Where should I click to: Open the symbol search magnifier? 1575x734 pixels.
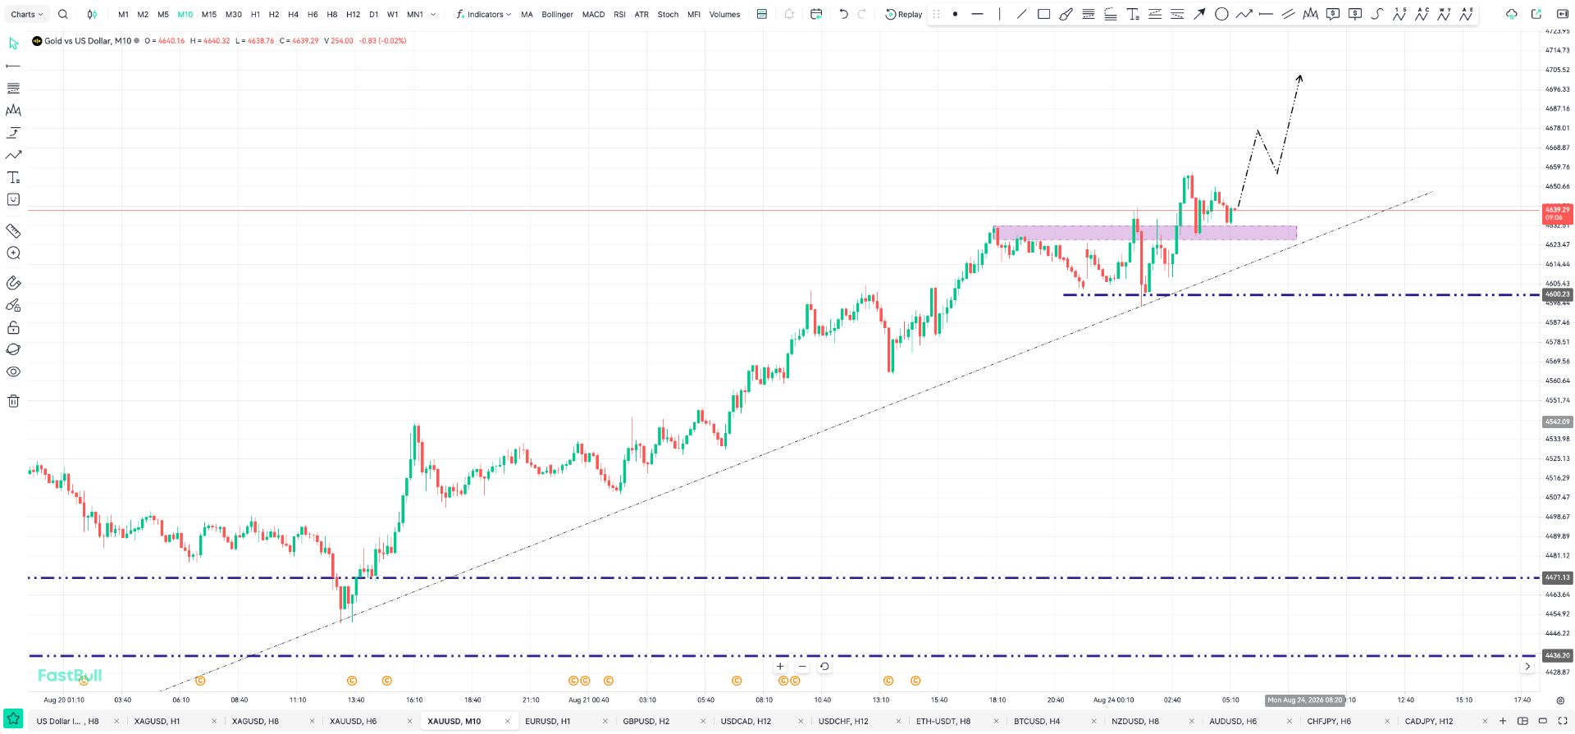point(63,14)
